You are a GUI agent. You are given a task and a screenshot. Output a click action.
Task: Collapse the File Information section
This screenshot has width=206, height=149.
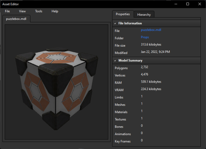(115, 24)
